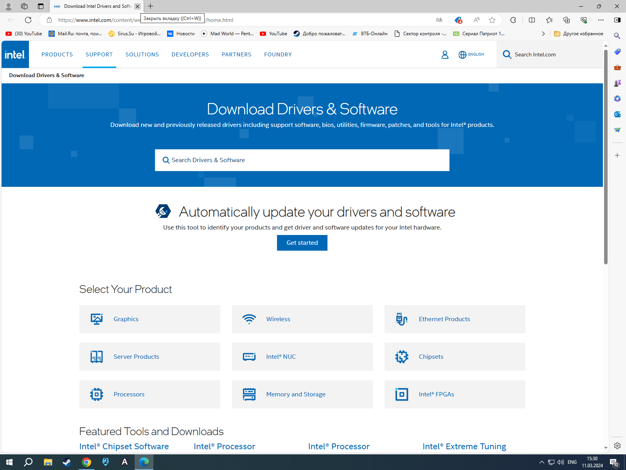Open the Intel NUC link
The height and width of the screenshot is (470, 626).
point(281,357)
